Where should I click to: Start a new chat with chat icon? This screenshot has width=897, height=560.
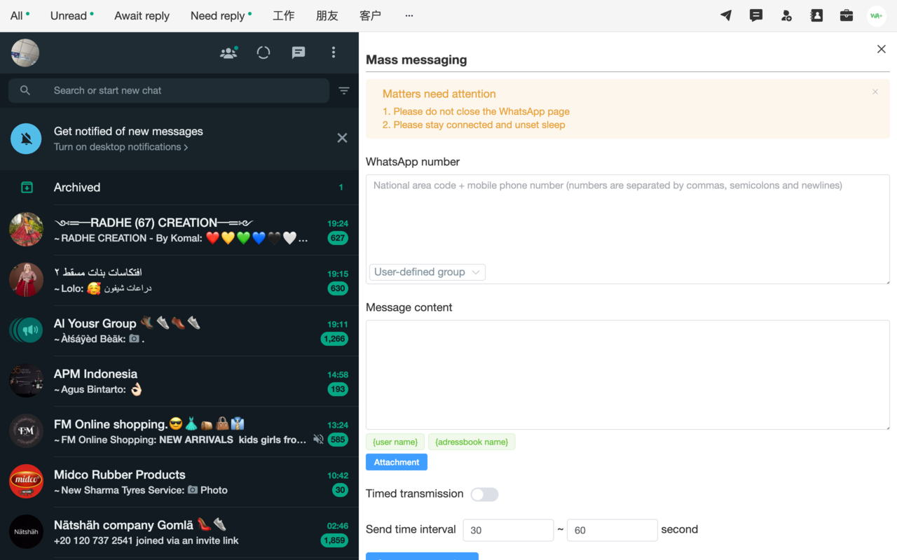pos(299,52)
